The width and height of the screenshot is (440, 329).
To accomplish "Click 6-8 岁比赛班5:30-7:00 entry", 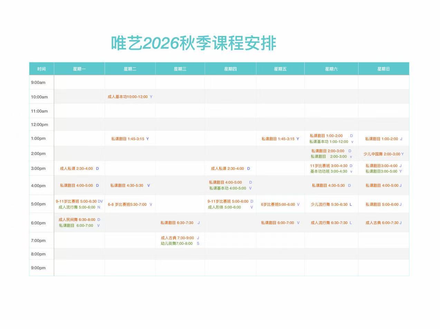I will coord(127,205).
